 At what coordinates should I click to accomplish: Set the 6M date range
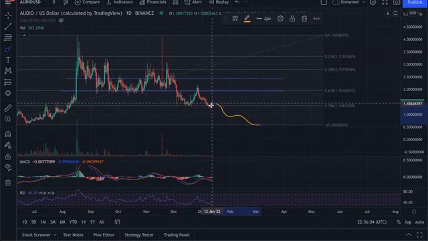62,222
